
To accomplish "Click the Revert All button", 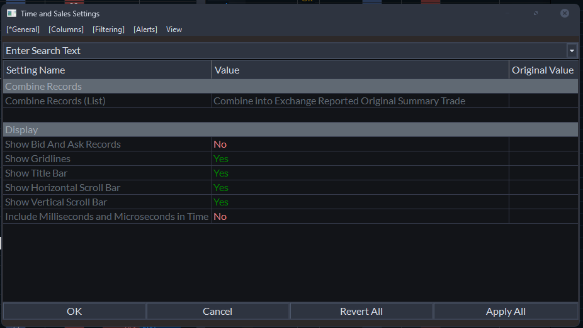I will tap(361, 312).
